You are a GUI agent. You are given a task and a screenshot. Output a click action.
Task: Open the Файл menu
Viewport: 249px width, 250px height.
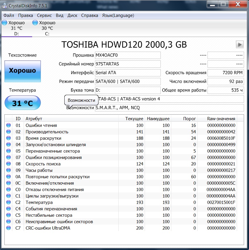(9, 15)
